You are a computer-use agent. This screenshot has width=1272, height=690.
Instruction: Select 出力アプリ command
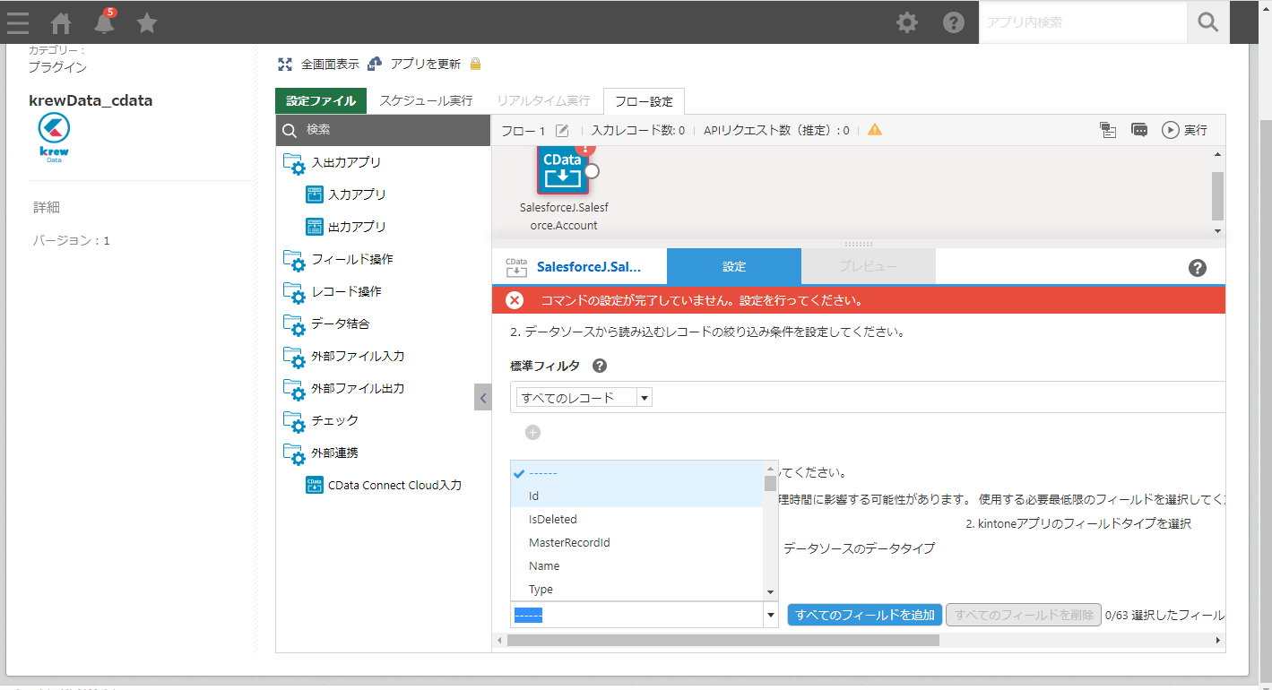pyautogui.click(x=346, y=228)
